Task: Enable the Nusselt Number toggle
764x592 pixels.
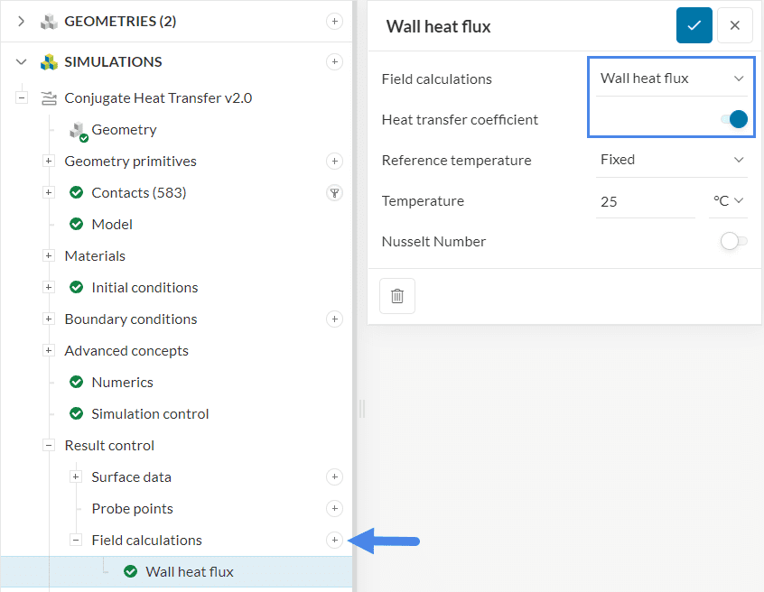Action: (732, 241)
